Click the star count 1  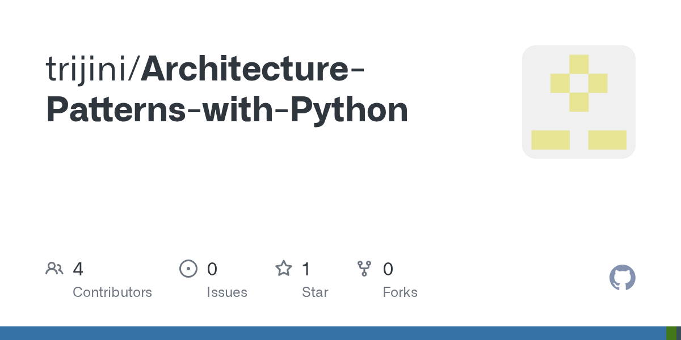pos(306,269)
